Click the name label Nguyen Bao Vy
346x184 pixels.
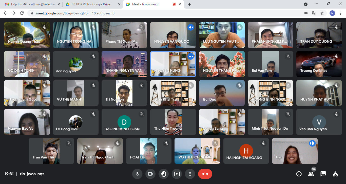[21, 128]
